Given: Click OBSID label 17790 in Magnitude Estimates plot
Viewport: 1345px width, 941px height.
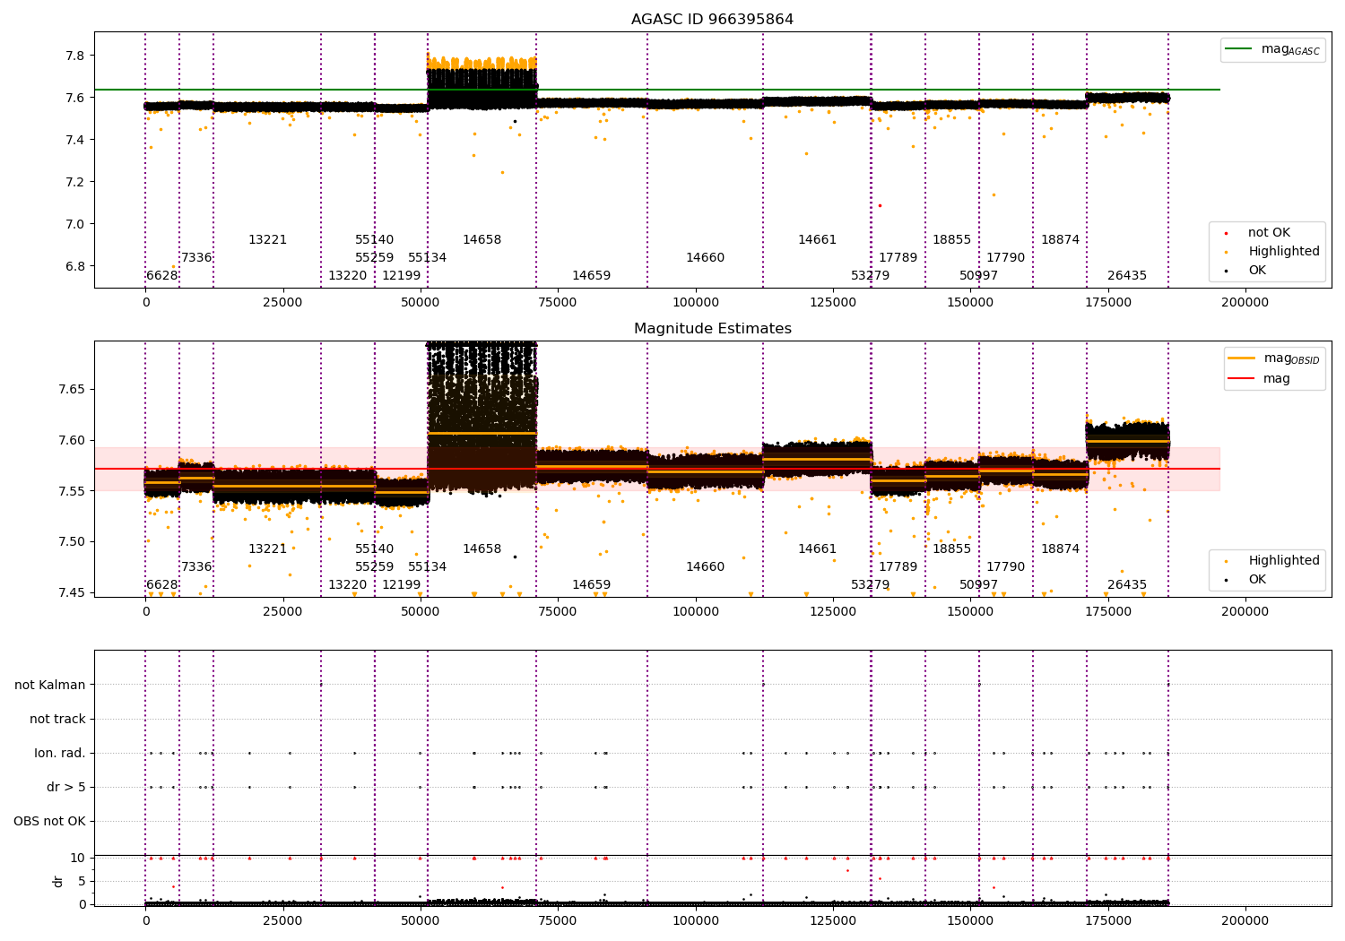Looking at the screenshot, I should pos(1005,567).
